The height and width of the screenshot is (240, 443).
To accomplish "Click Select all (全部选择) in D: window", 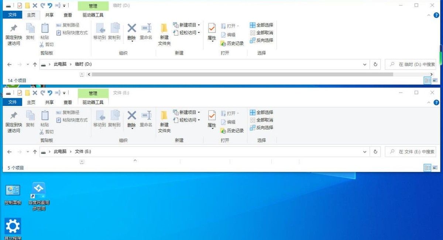I will 262,25.
